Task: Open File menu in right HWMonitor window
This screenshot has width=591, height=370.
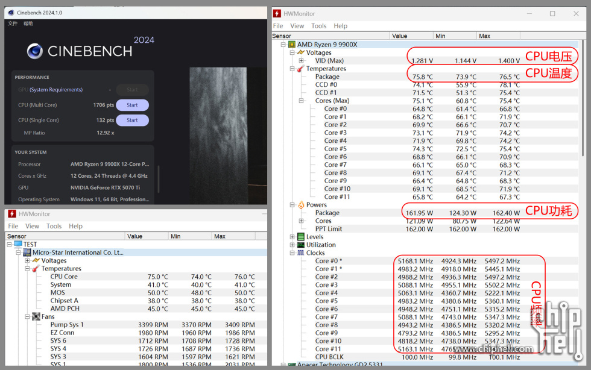Action: coord(278,26)
